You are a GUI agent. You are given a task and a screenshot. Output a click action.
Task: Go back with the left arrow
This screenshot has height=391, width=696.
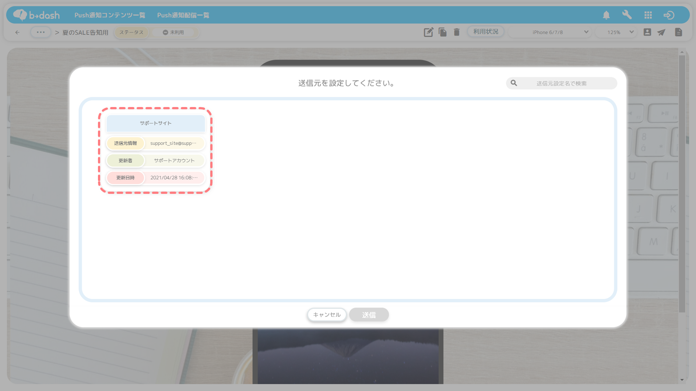click(17, 32)
